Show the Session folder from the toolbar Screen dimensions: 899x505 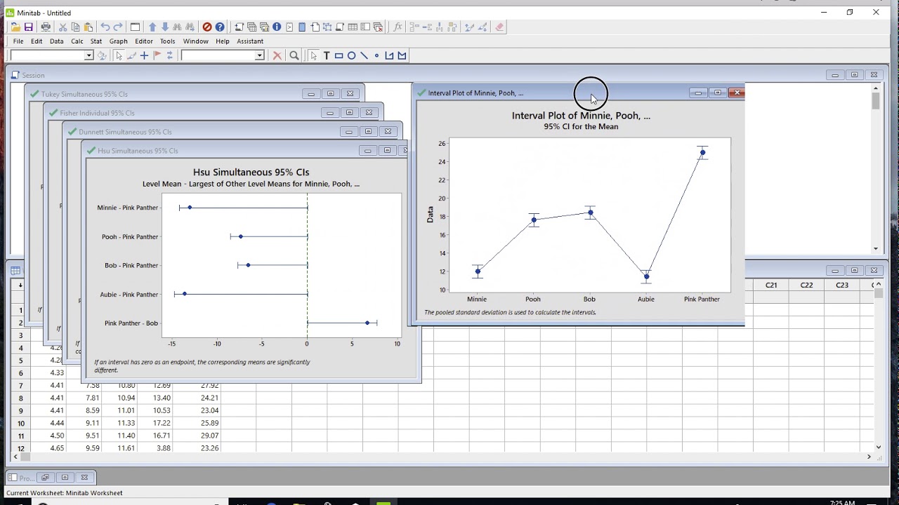pos(239,27)
